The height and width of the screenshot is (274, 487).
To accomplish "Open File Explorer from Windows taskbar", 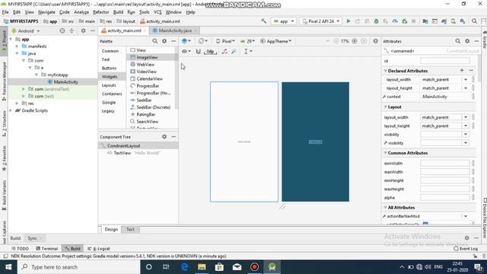I will click(202, 267).
